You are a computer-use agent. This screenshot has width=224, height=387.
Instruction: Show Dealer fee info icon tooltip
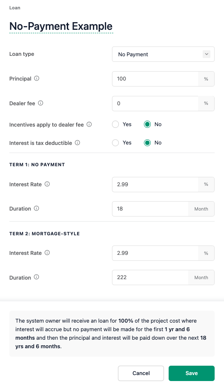41,103
